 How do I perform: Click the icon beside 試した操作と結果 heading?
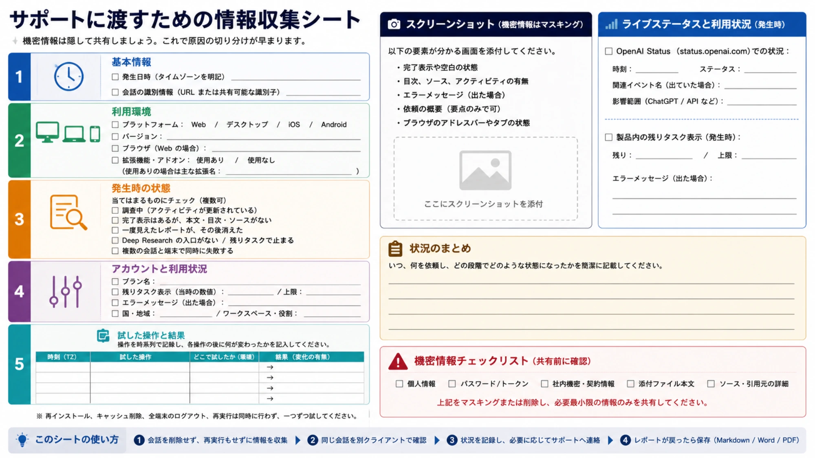coord(103,336)
